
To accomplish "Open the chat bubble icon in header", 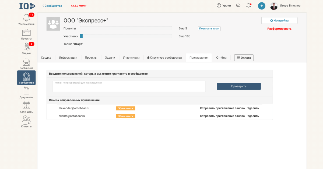I will coord(238,6).
